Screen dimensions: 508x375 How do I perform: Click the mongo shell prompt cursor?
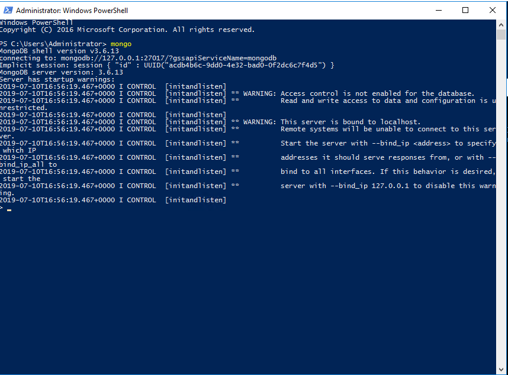point(9,210)
